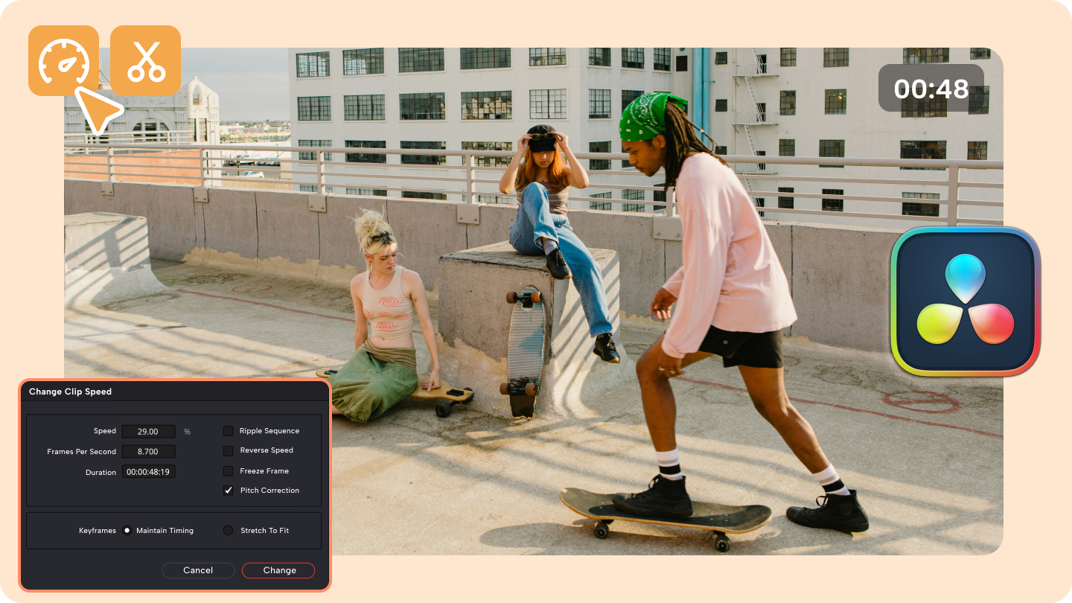Click the Frames Per Second input field

[149, 451]
